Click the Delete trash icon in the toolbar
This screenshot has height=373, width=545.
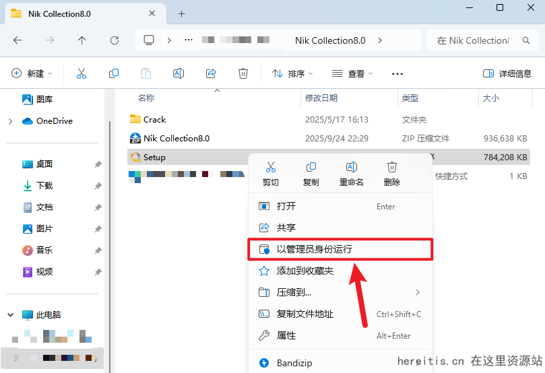(x=243, y=73)
